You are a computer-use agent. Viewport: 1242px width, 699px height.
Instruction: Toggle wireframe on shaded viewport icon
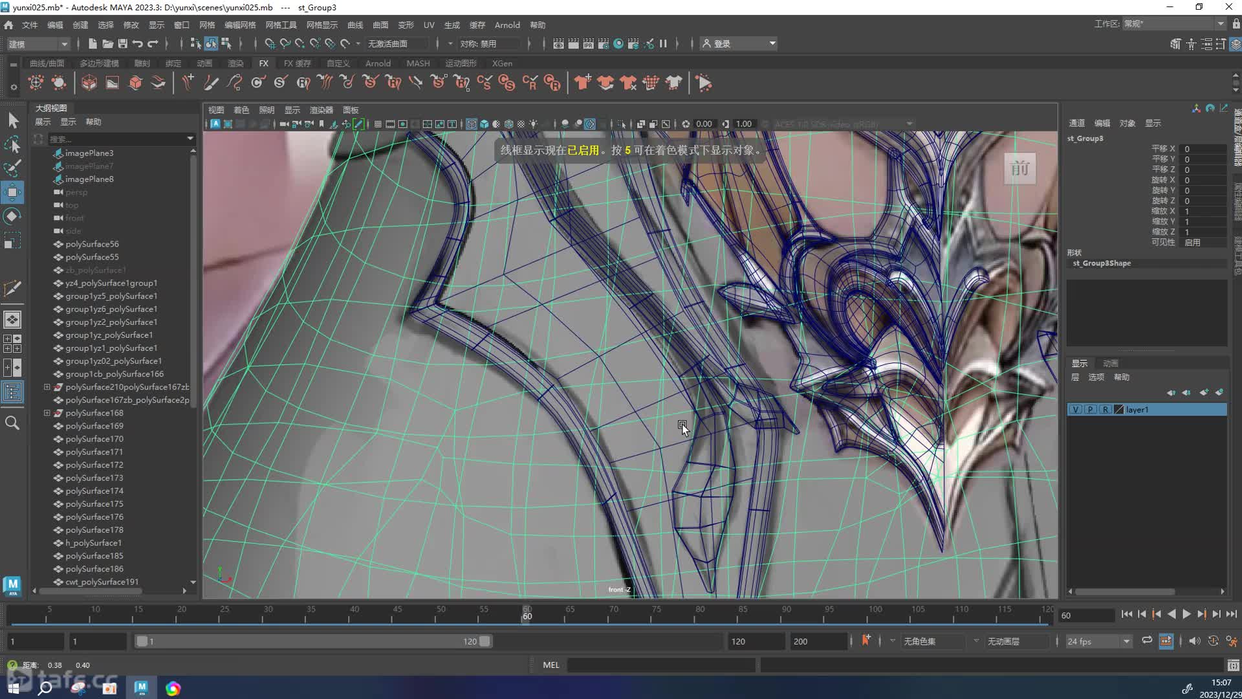[509, 124]
